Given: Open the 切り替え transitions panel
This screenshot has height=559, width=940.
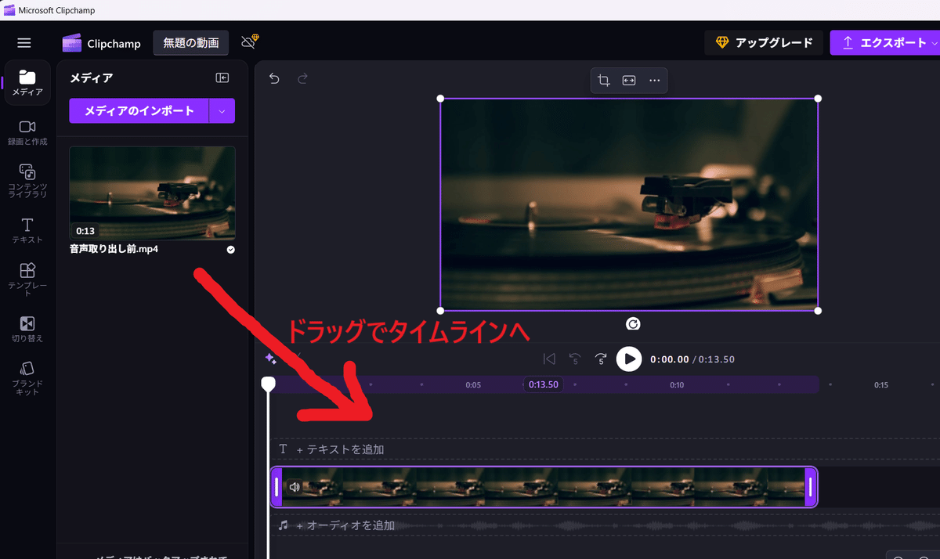Looking at the screenshot, I should tap(27, 327).
